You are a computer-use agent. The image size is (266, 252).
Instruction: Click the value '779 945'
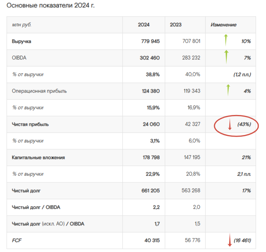pyautogui.click(x=150, y=41)
